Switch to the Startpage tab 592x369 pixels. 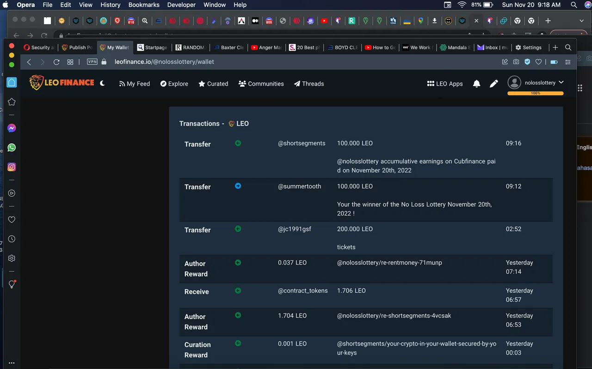click(152, 47)
